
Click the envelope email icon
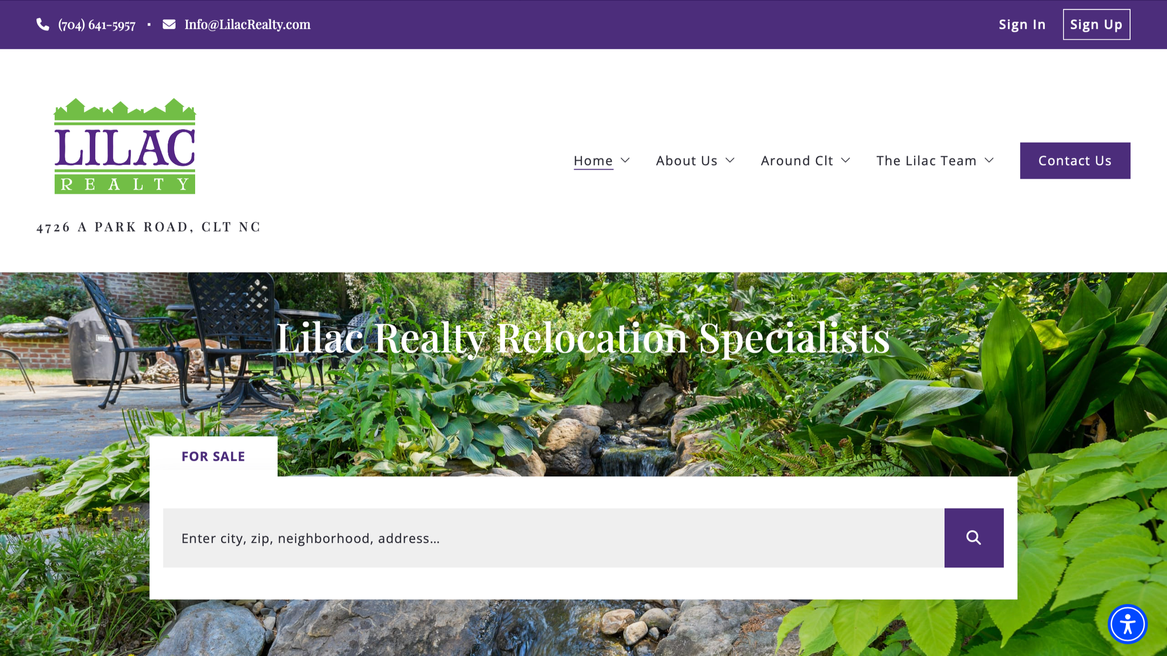(169, 24)
